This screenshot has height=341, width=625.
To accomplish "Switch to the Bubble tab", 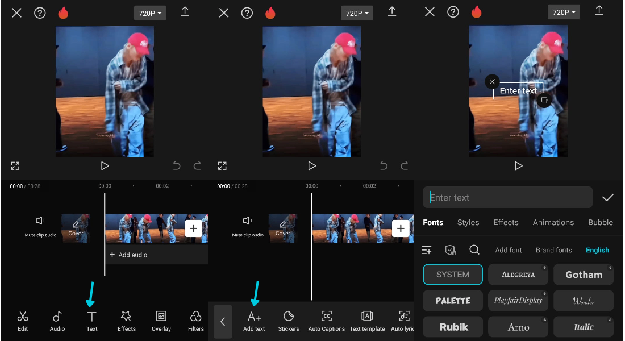I will pos(601,223).
